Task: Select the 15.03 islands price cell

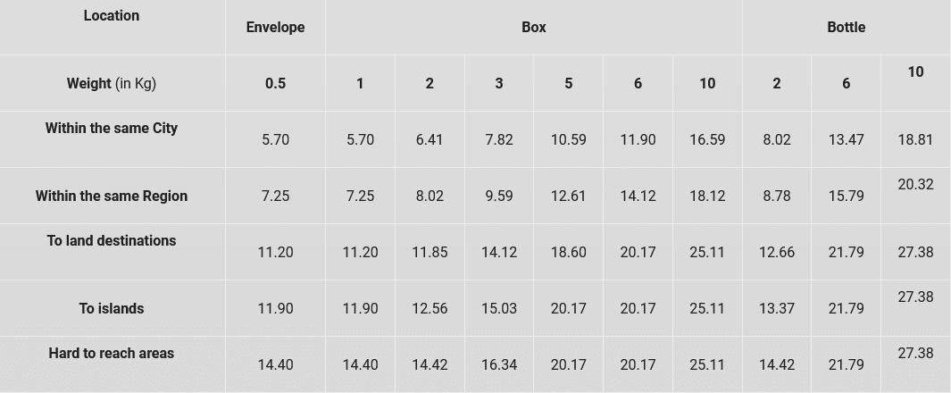Action: point(499,309)
